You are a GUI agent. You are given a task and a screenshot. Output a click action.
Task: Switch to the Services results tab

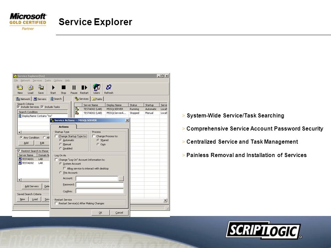point(82,99)
